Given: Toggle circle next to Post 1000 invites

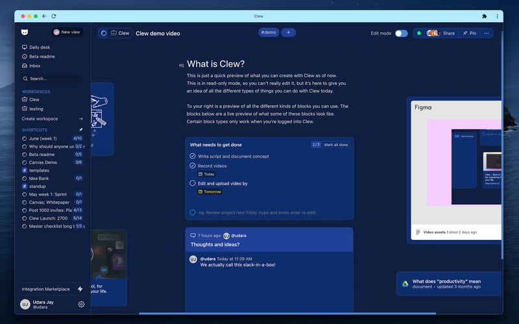Looking at the screenshot, I should click(x=24, y=210).
